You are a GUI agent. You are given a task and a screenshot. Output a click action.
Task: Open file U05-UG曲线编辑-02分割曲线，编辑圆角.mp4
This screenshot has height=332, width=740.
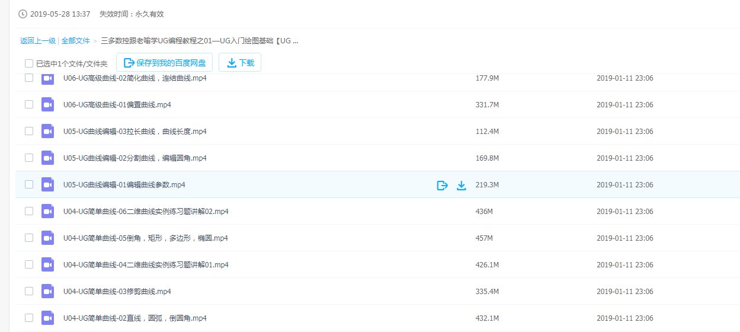coord(134,158)
